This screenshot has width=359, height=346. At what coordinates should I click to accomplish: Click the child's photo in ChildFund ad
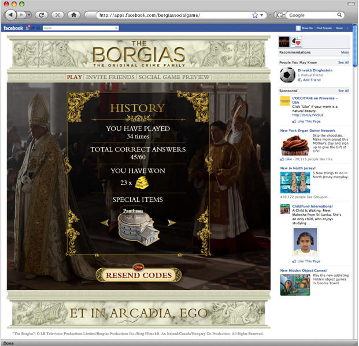point(305,241)
